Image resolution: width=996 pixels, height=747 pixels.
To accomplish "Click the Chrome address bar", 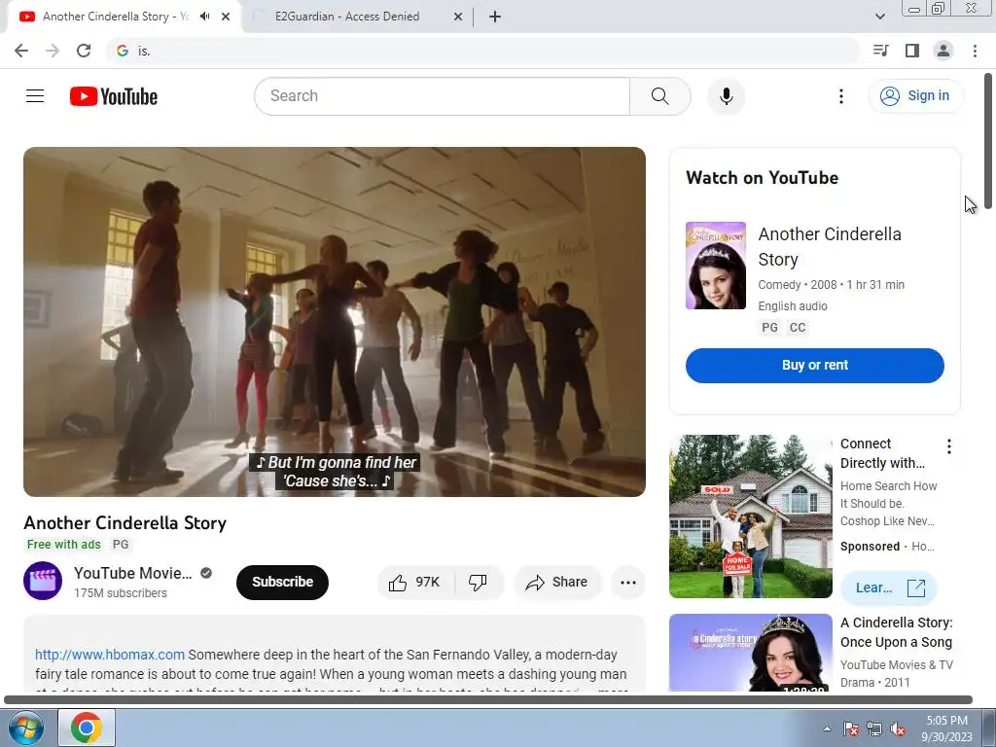I will (482, 51).
